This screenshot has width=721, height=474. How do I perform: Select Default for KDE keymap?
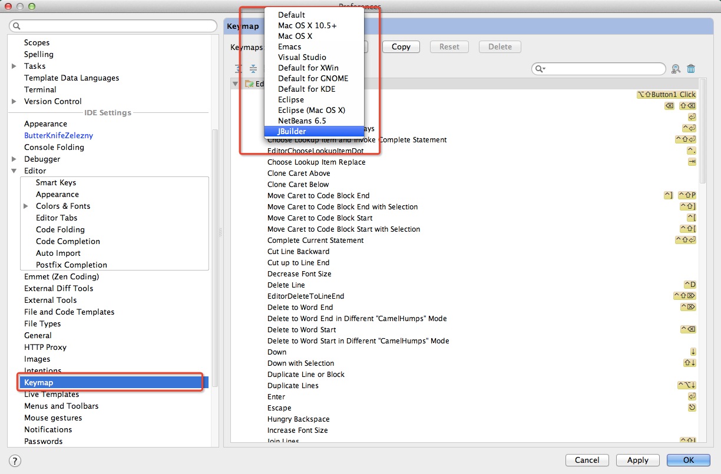coord(314,89)
